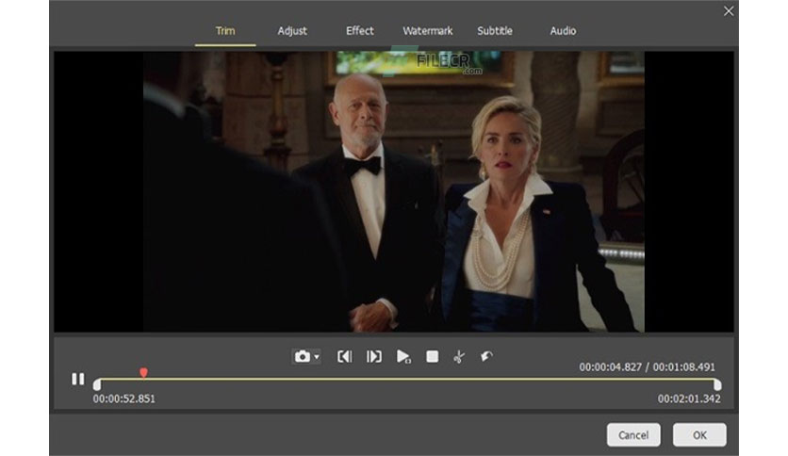Reset trim with the undo arrow

tap(486, 356)
